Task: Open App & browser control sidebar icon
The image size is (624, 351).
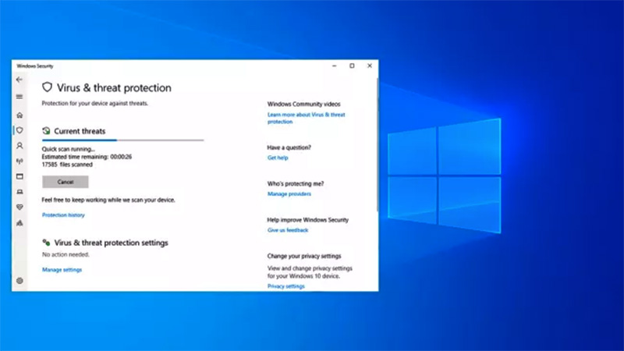Action: click(19, 176)
